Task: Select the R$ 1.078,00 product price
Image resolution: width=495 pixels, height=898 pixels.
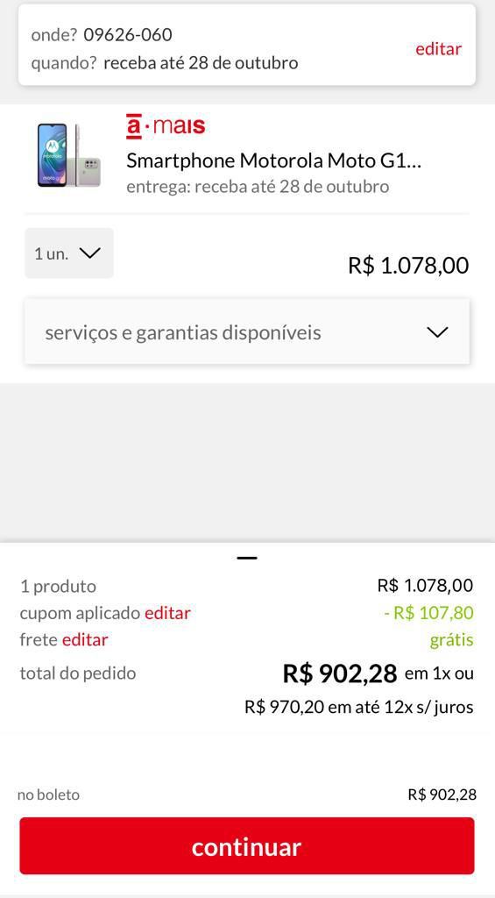Action: click(408, 266)
